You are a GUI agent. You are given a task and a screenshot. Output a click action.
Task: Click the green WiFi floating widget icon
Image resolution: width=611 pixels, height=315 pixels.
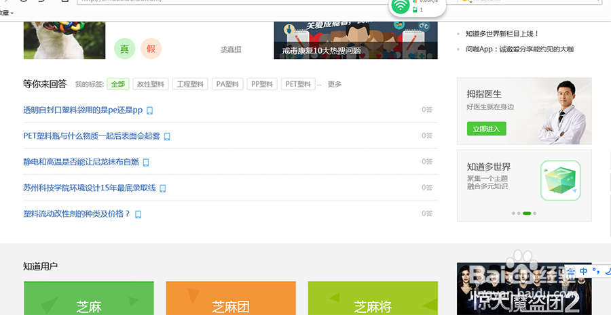pyautogui.click(x=400, y=6)
